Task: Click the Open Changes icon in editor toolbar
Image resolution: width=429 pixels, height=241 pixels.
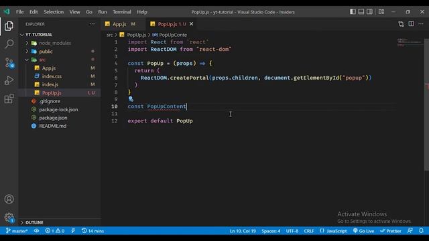Action: click(x=401, y=24)
